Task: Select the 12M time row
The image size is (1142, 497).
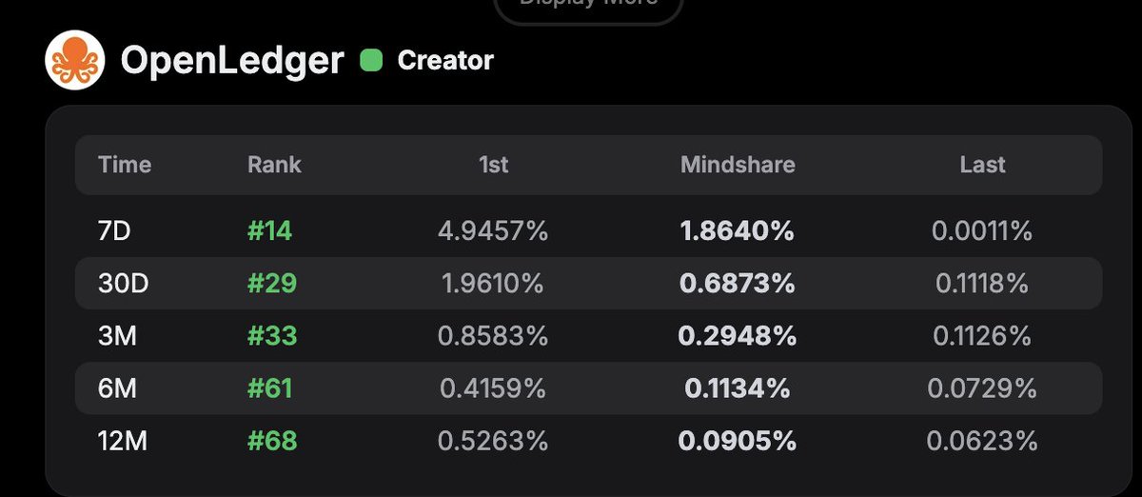Action: point(122,441)
